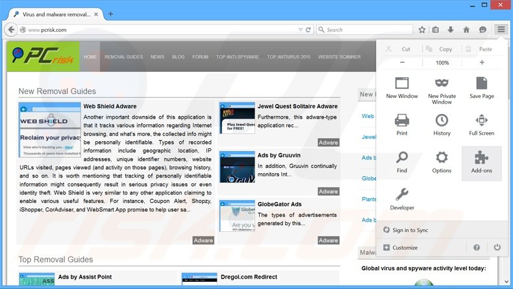Click Adware tag under Ads by Gruuvin
The height and width of the screenshot is (289, 513).
point(328,191)
